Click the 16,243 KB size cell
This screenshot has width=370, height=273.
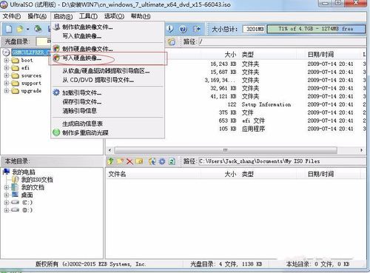tap(223, 64)
